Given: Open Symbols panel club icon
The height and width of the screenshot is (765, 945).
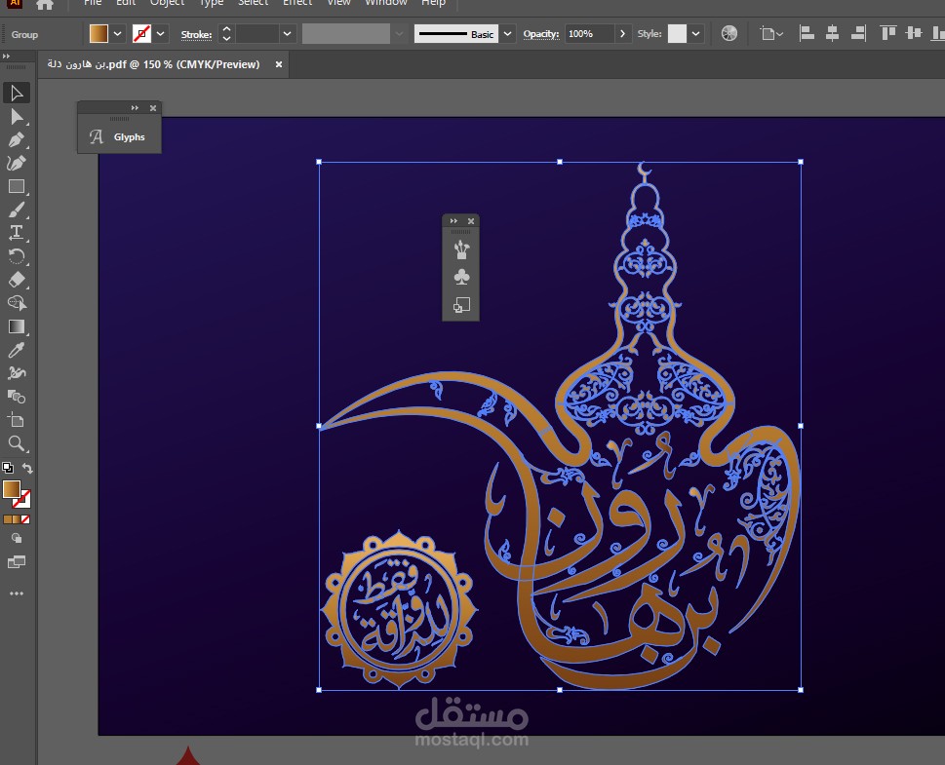Looking at the screenshot, I should (461, 277).
